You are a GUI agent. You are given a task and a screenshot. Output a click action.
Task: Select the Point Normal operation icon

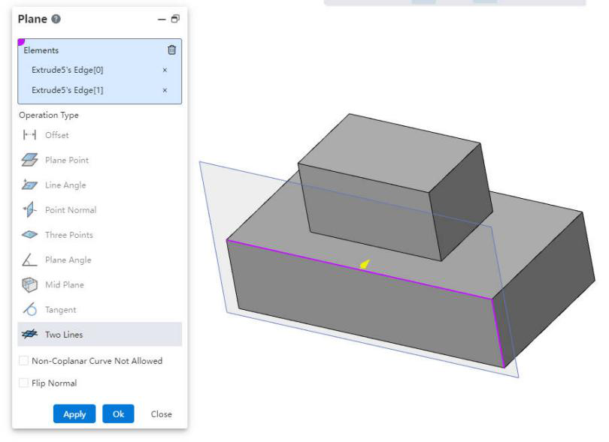point(29,210)
